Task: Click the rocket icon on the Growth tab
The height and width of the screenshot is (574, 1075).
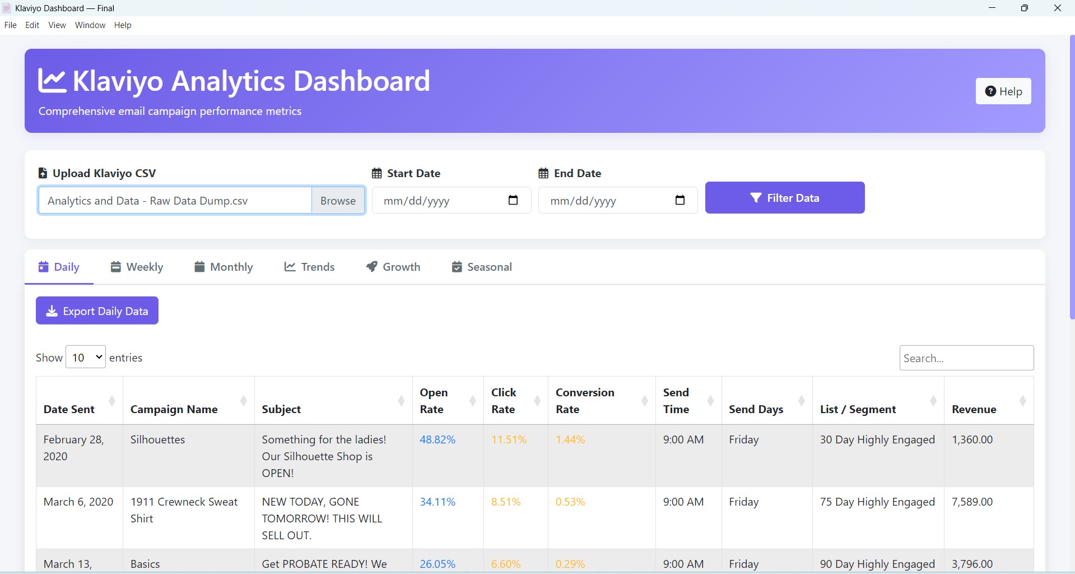Action: [x=371, y=266]
